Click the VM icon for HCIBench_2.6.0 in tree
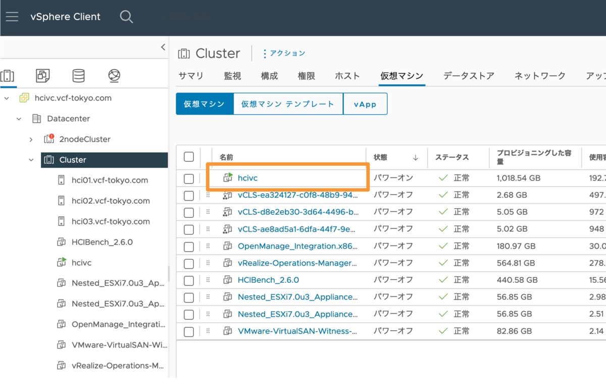 click(61, 242)
